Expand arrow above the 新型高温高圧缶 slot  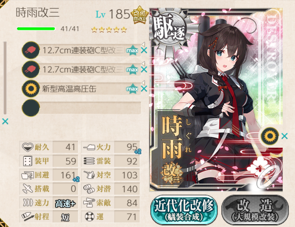pyautogui.click(x=143, y=83)
